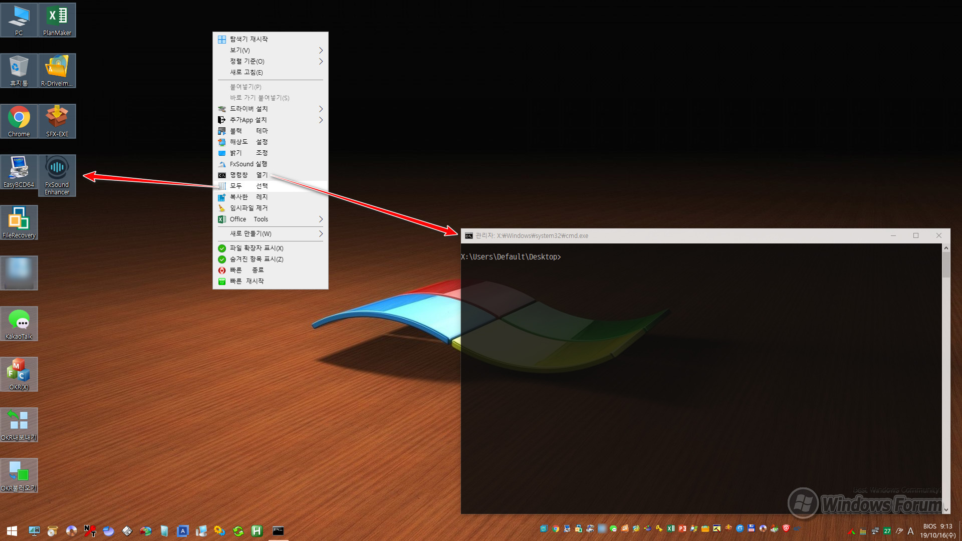Screen dimensions: 962x541
Task: Minimize the cmd.exe window
Action: click(893, 236)
